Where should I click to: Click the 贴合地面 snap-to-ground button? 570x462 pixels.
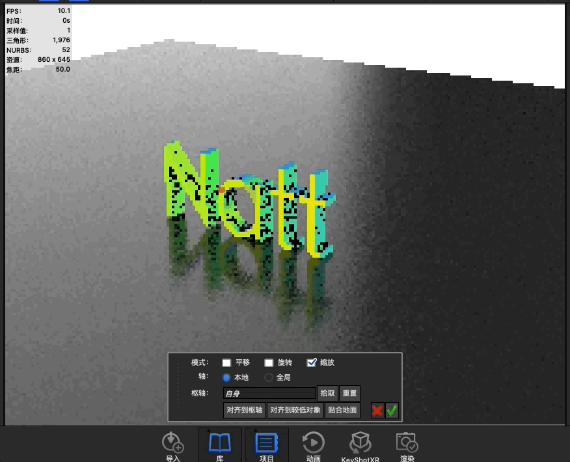click(342, 411)
